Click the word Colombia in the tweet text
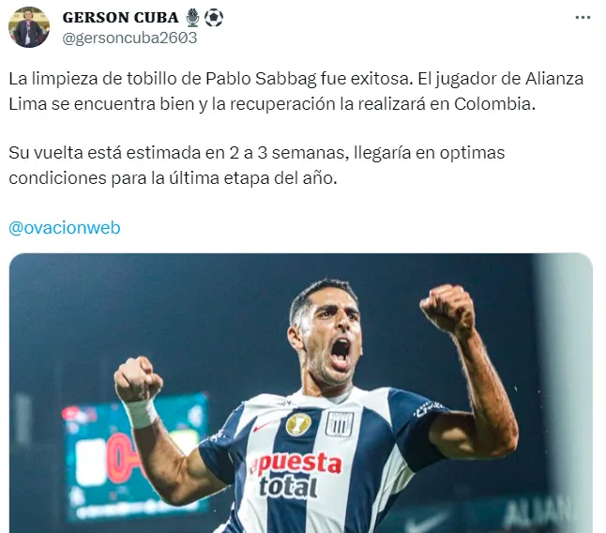This screenshot has width=606, height=533. coord(494,103)
